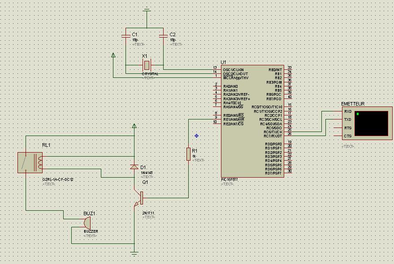
Task: Click the OSC1/CLKIN pin label
Action: [x=233, y=70]
